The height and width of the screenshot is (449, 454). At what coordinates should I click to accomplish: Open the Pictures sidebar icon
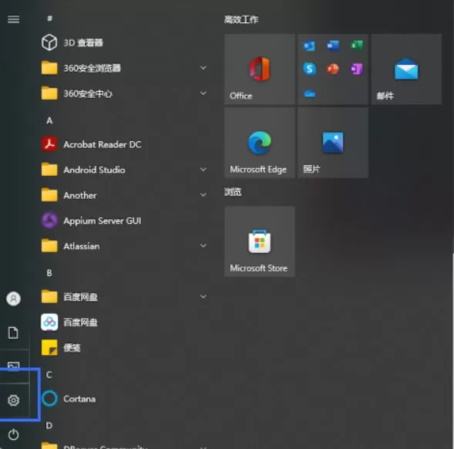coord(13,366)
